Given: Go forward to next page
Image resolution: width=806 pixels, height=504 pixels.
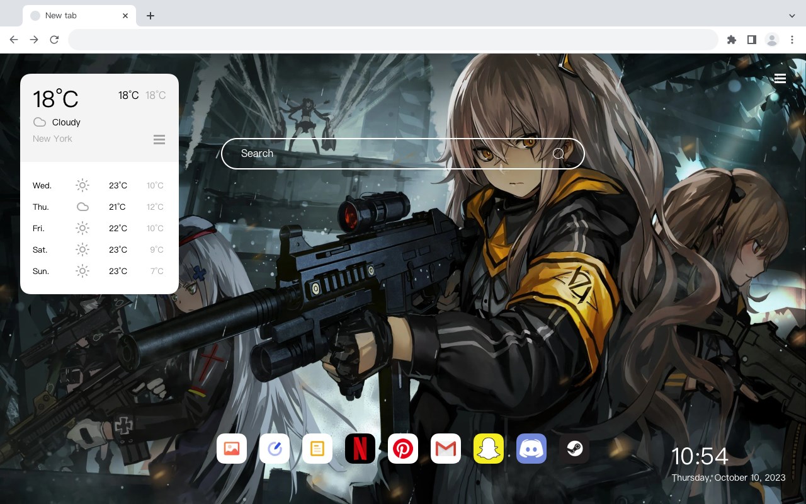Looking at the screenshot, I should (x=34, y=40).
